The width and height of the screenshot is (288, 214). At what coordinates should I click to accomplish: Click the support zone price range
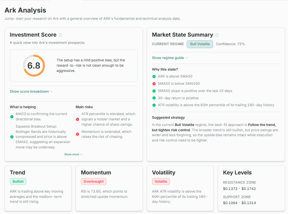(x=239, y=203)
